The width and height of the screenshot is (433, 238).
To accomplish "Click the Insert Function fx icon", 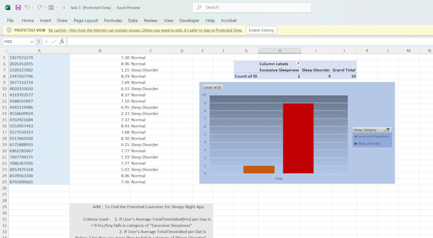I will click(x=62, y=41).
